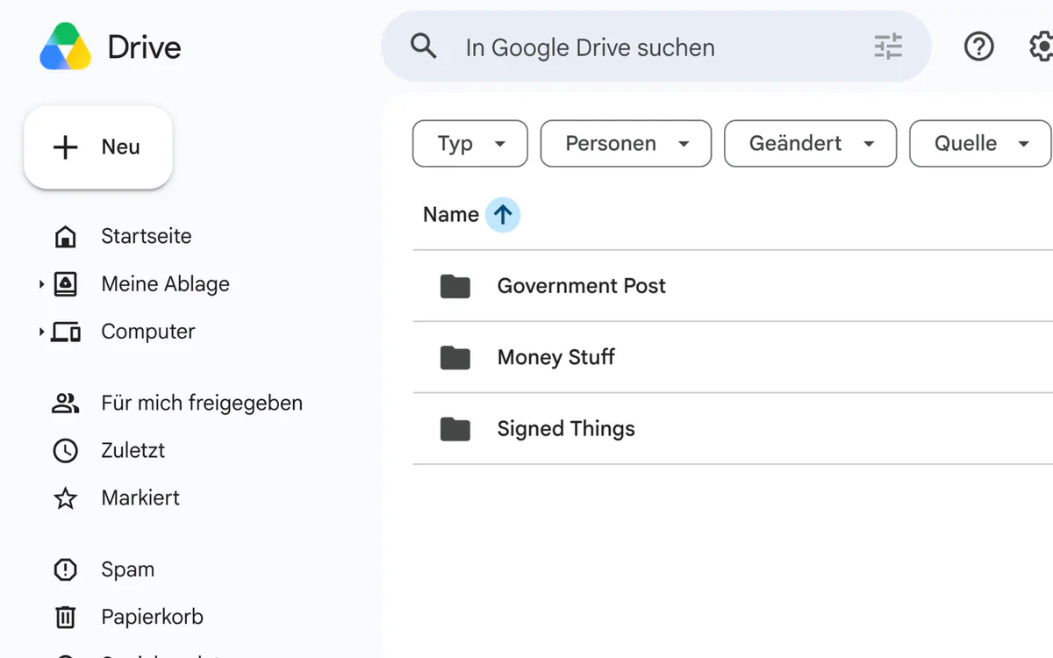
Task: Open the Typ filter dropdown
Action: tap(470, 144)
